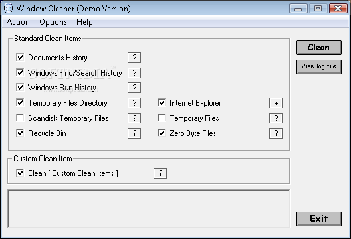This screenshot has height=239, width=351.
Task: Click the Window Cleaner title bar icon
Action: tap(8, 8)
